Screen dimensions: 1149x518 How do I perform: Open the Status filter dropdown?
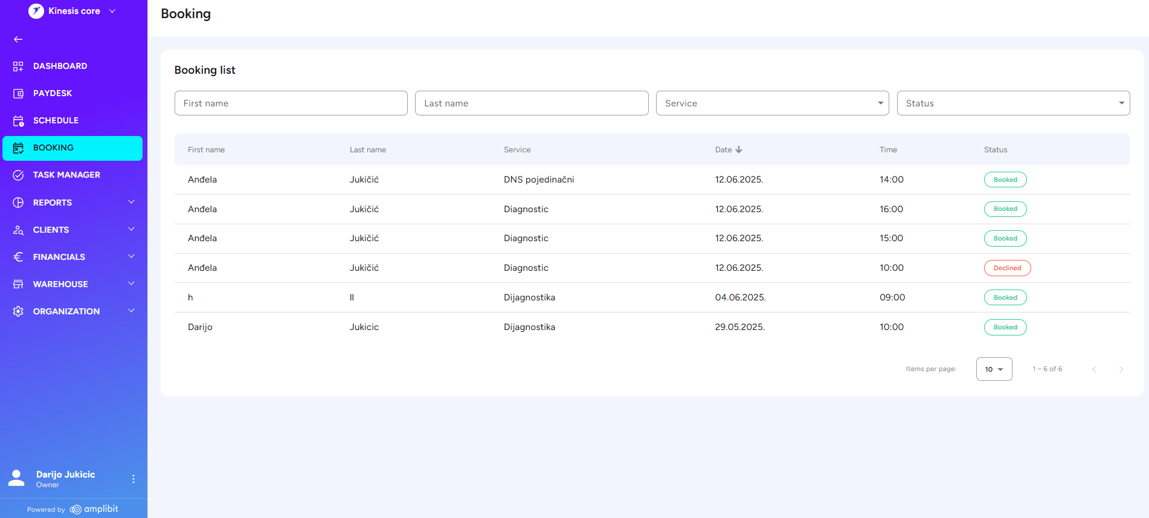click(x=1013, y=103)
